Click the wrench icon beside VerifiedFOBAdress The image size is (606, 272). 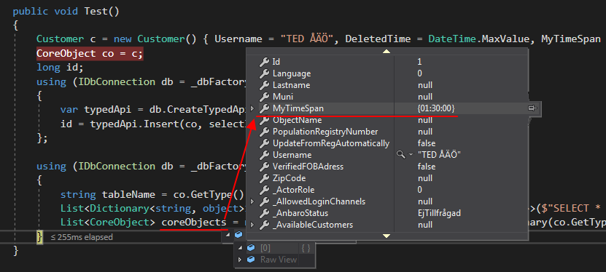coord(265,167)
